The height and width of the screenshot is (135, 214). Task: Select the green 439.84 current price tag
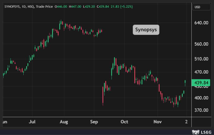201,83
